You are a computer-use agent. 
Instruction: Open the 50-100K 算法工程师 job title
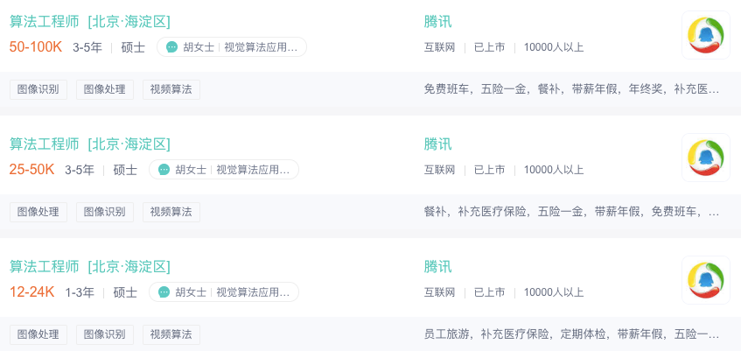point(45,21)
